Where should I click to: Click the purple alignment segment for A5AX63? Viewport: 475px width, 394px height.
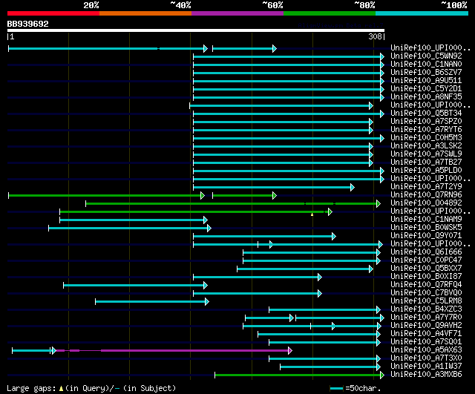click(174, 351)
